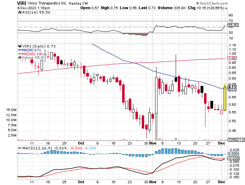Click the Virios Therapeutics Inc. company name
Screen dimensions: 245x185
pos(47,3)
